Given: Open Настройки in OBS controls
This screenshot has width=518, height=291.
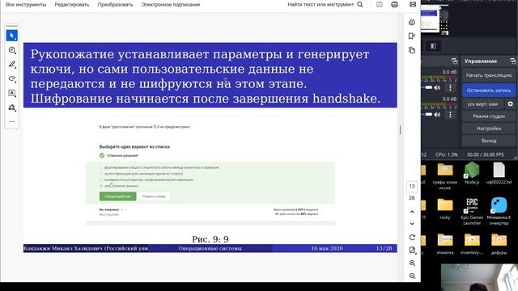Looking at the screenshot, I should coord(489,129).
